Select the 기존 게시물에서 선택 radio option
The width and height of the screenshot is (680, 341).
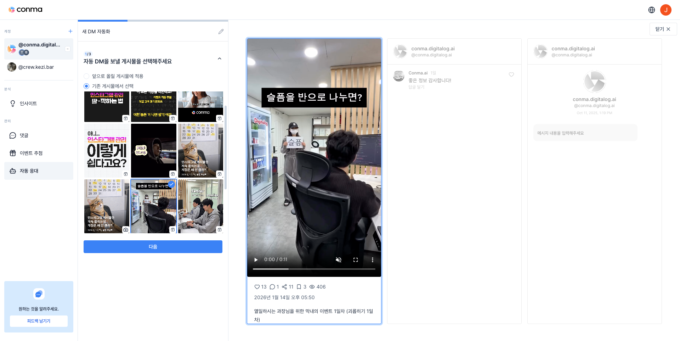[x=86, y=86]
